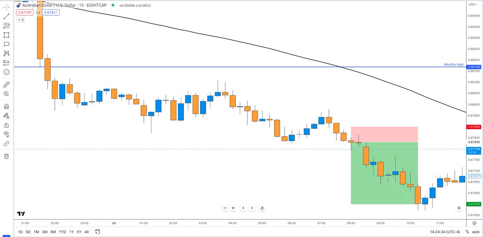The image size is (483, 237).
Task: Select the 5Y date range
Action: click(x=79, y=232)
